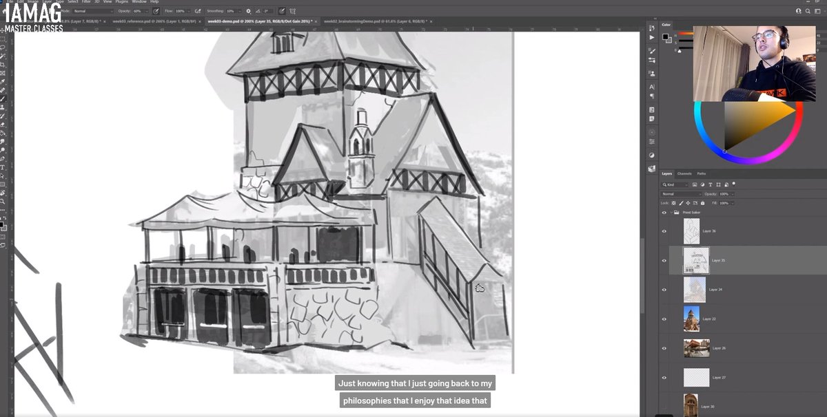Lock image pixels brush icon

coord(681,203)
